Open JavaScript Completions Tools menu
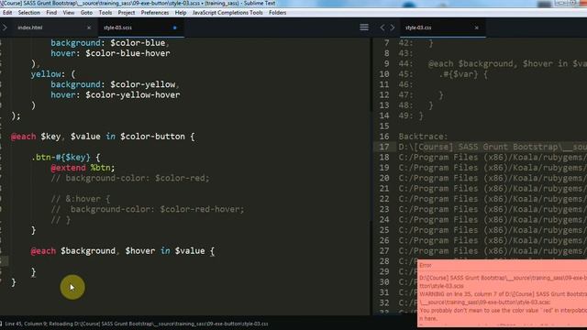The width and height of the screenshot is (587, 330). (227, 13)
